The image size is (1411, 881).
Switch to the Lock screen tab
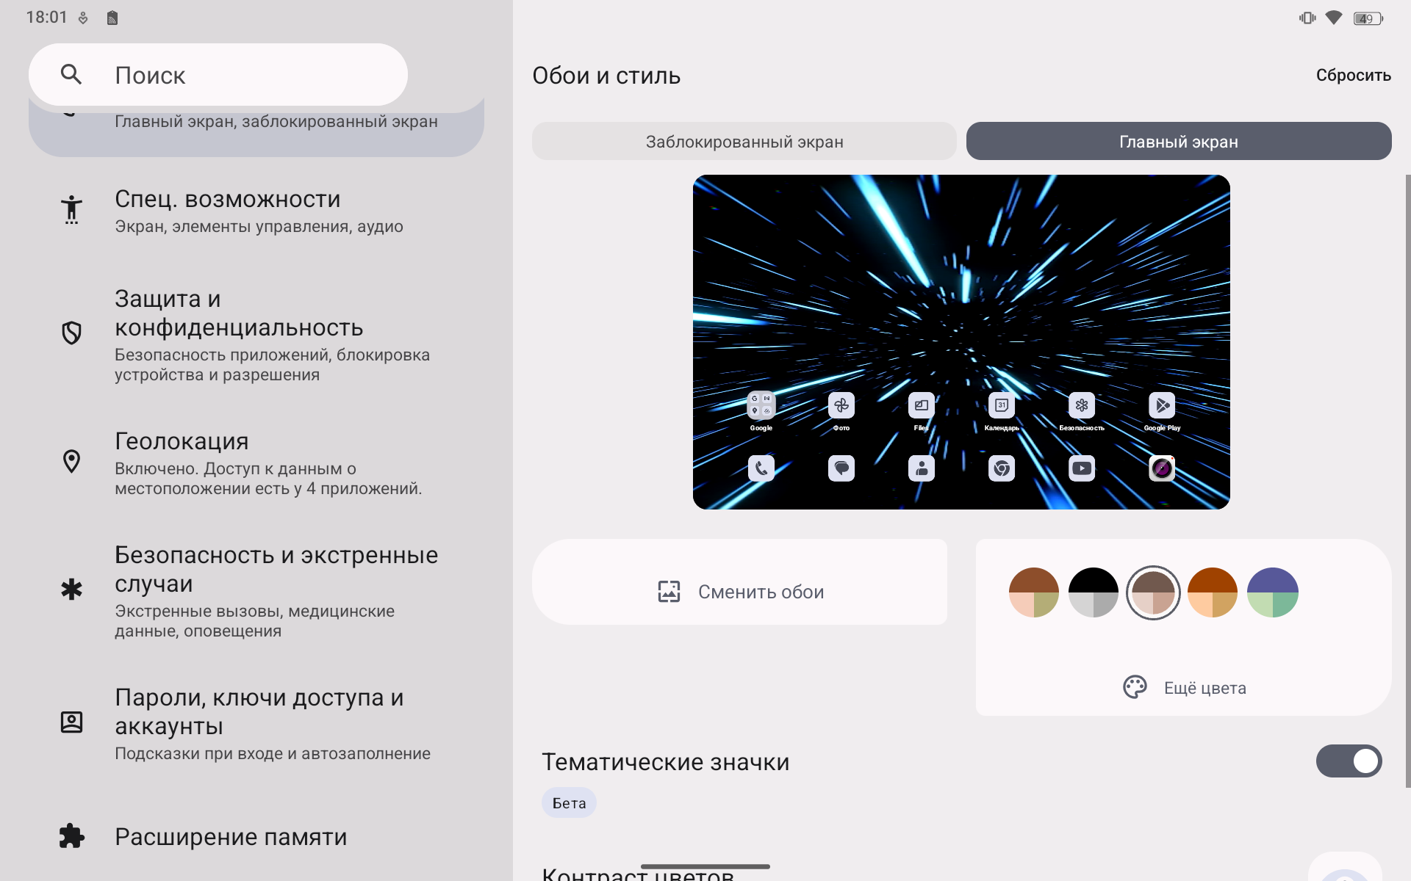pyautogui.click(x=744, y=142)
